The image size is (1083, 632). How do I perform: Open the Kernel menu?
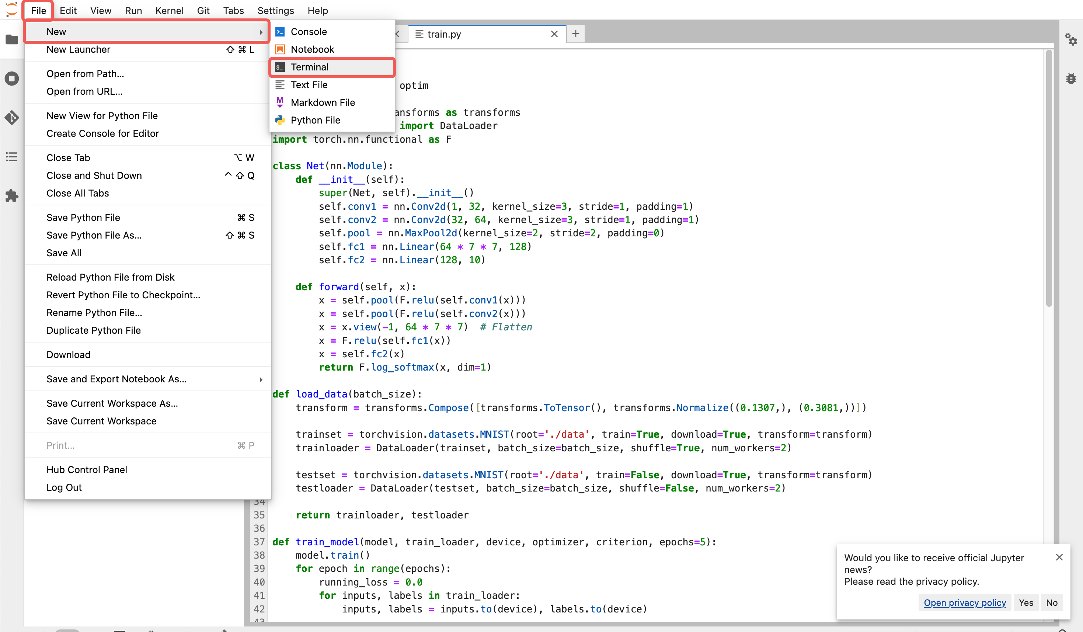pos(169,10)
